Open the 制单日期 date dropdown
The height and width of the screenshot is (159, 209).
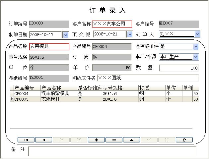coord(66,35)
